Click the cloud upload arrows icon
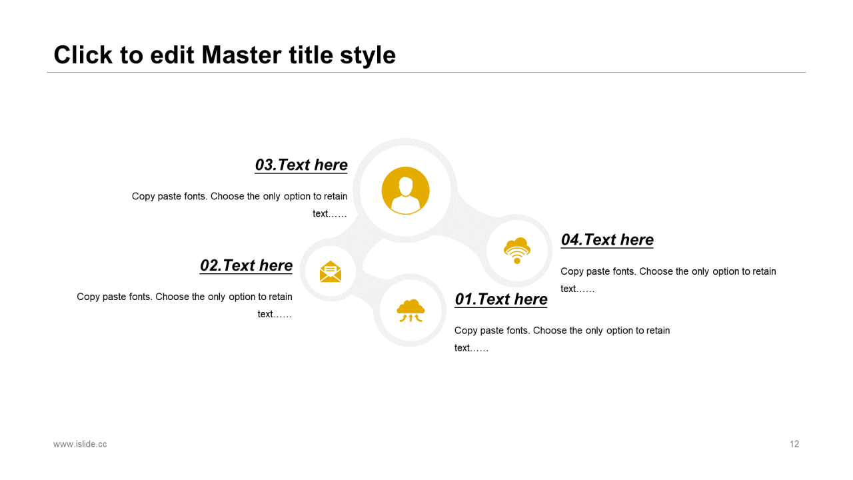Viewport: 853px width, 480px height. click(x=411, y=311)
